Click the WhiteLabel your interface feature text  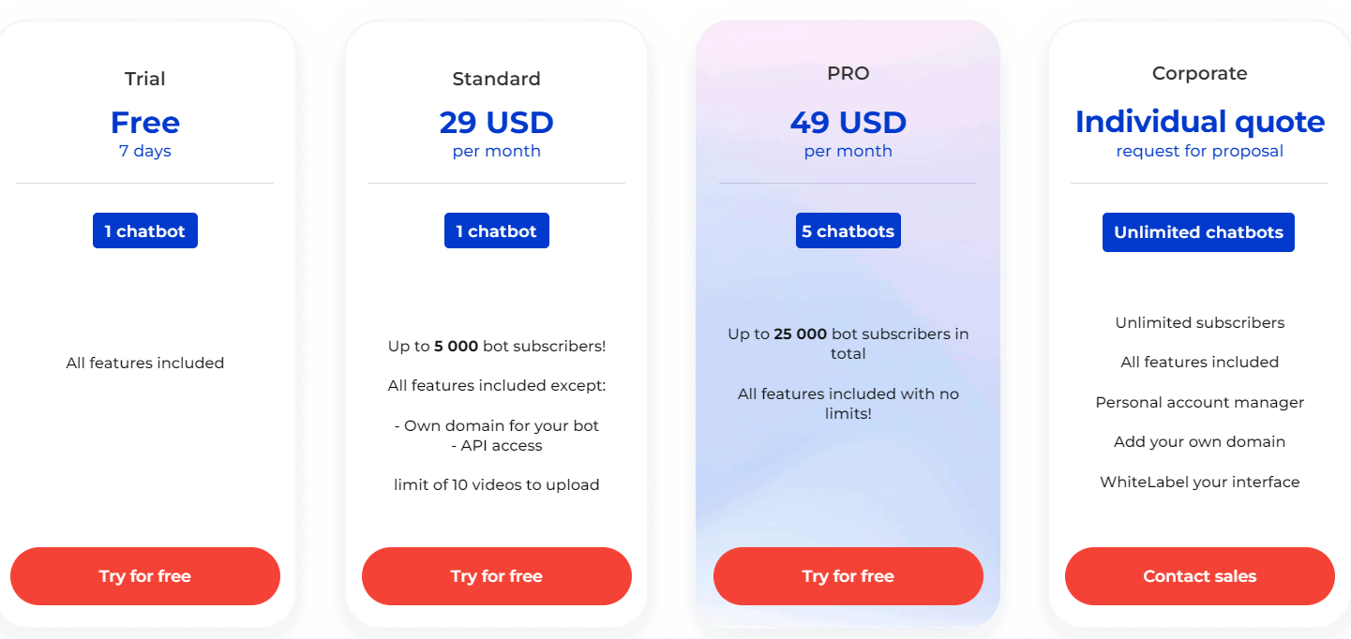pyautogui.click(x=1199, y=482)
